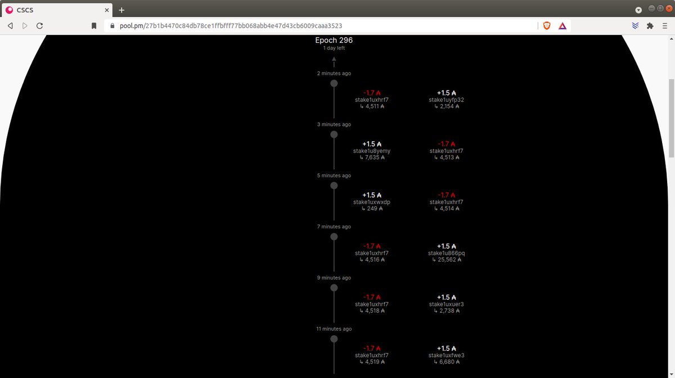Click the bookmark icon in address bar

94,26
